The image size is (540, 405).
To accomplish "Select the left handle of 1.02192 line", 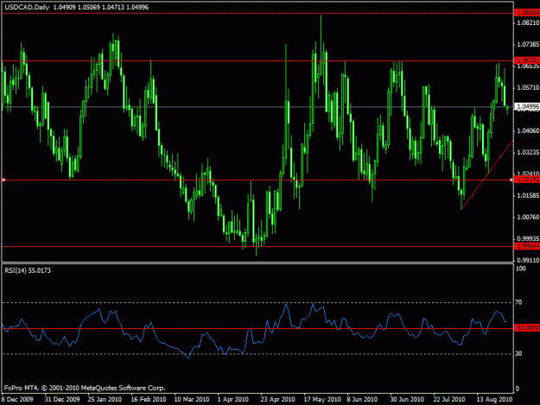I will click(3, 180).
